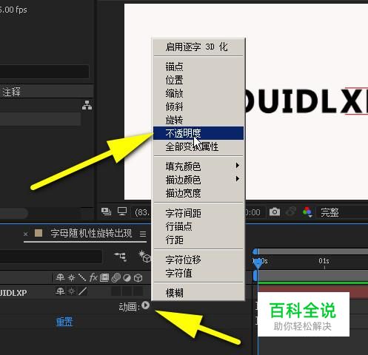Click the blue 重置 link

pos(64,322)
